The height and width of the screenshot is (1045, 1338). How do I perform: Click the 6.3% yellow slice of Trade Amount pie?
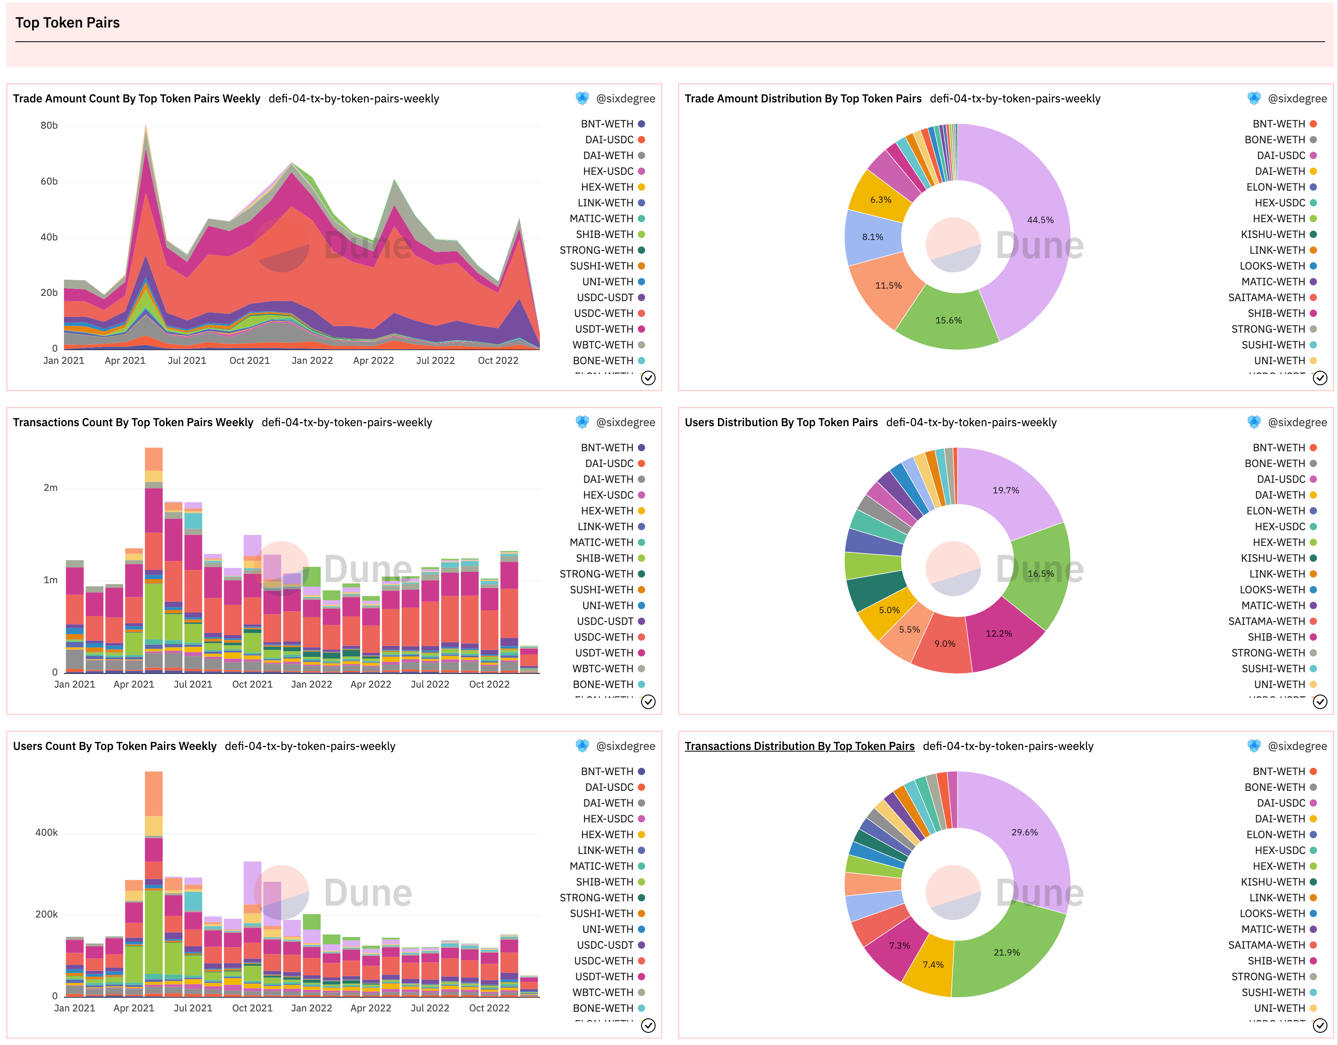[880, 199]
